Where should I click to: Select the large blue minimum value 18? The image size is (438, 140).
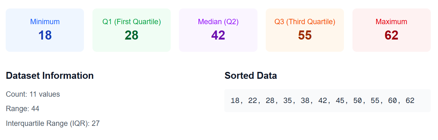[45, 35]
